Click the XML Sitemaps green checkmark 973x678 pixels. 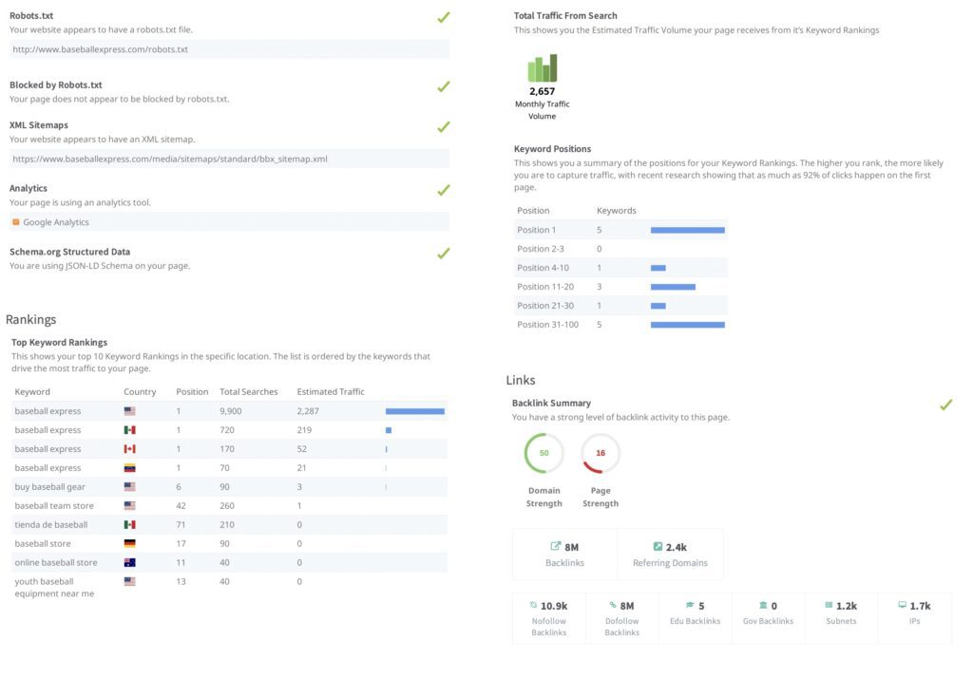[443, 126]
